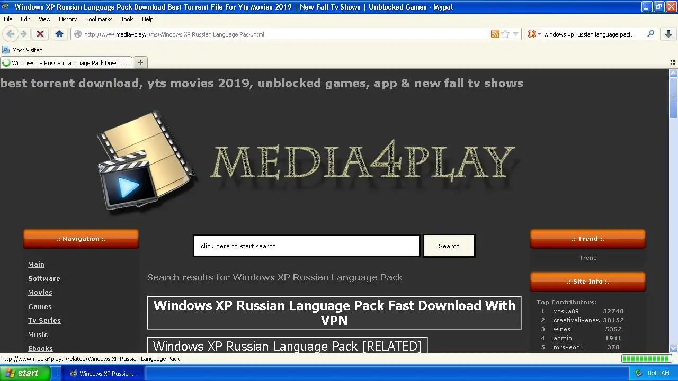
Task: Open the History menu
Action: (68, 19)
